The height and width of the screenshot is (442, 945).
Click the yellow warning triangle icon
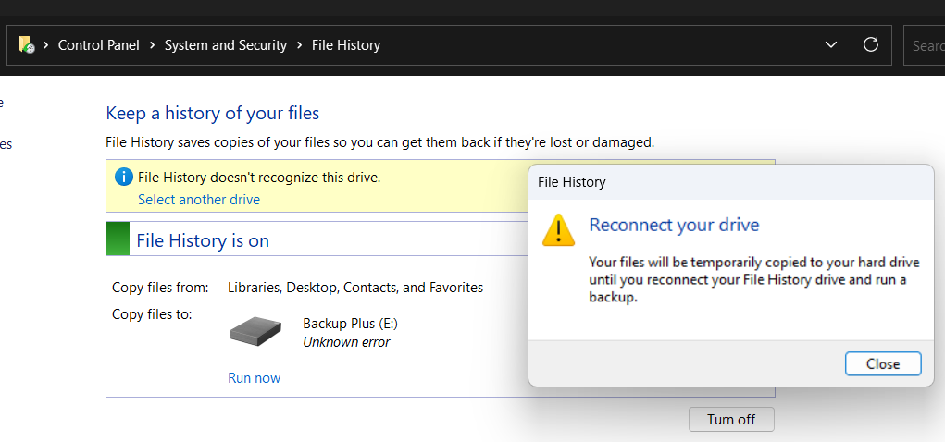pos(558,229)
